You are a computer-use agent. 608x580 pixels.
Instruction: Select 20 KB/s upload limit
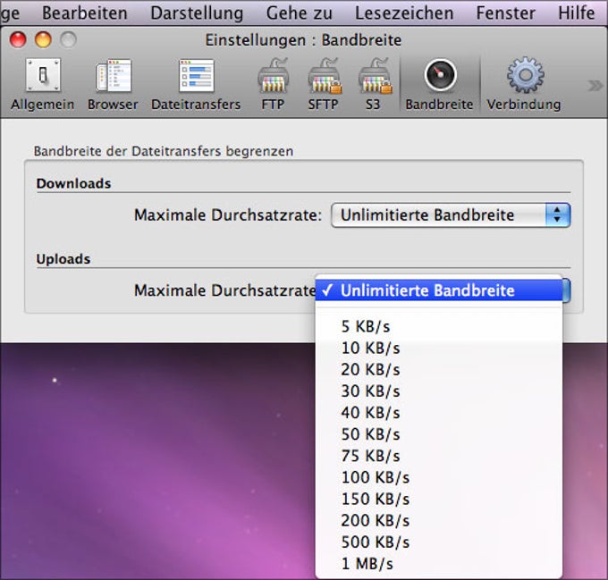coord(439,370)
